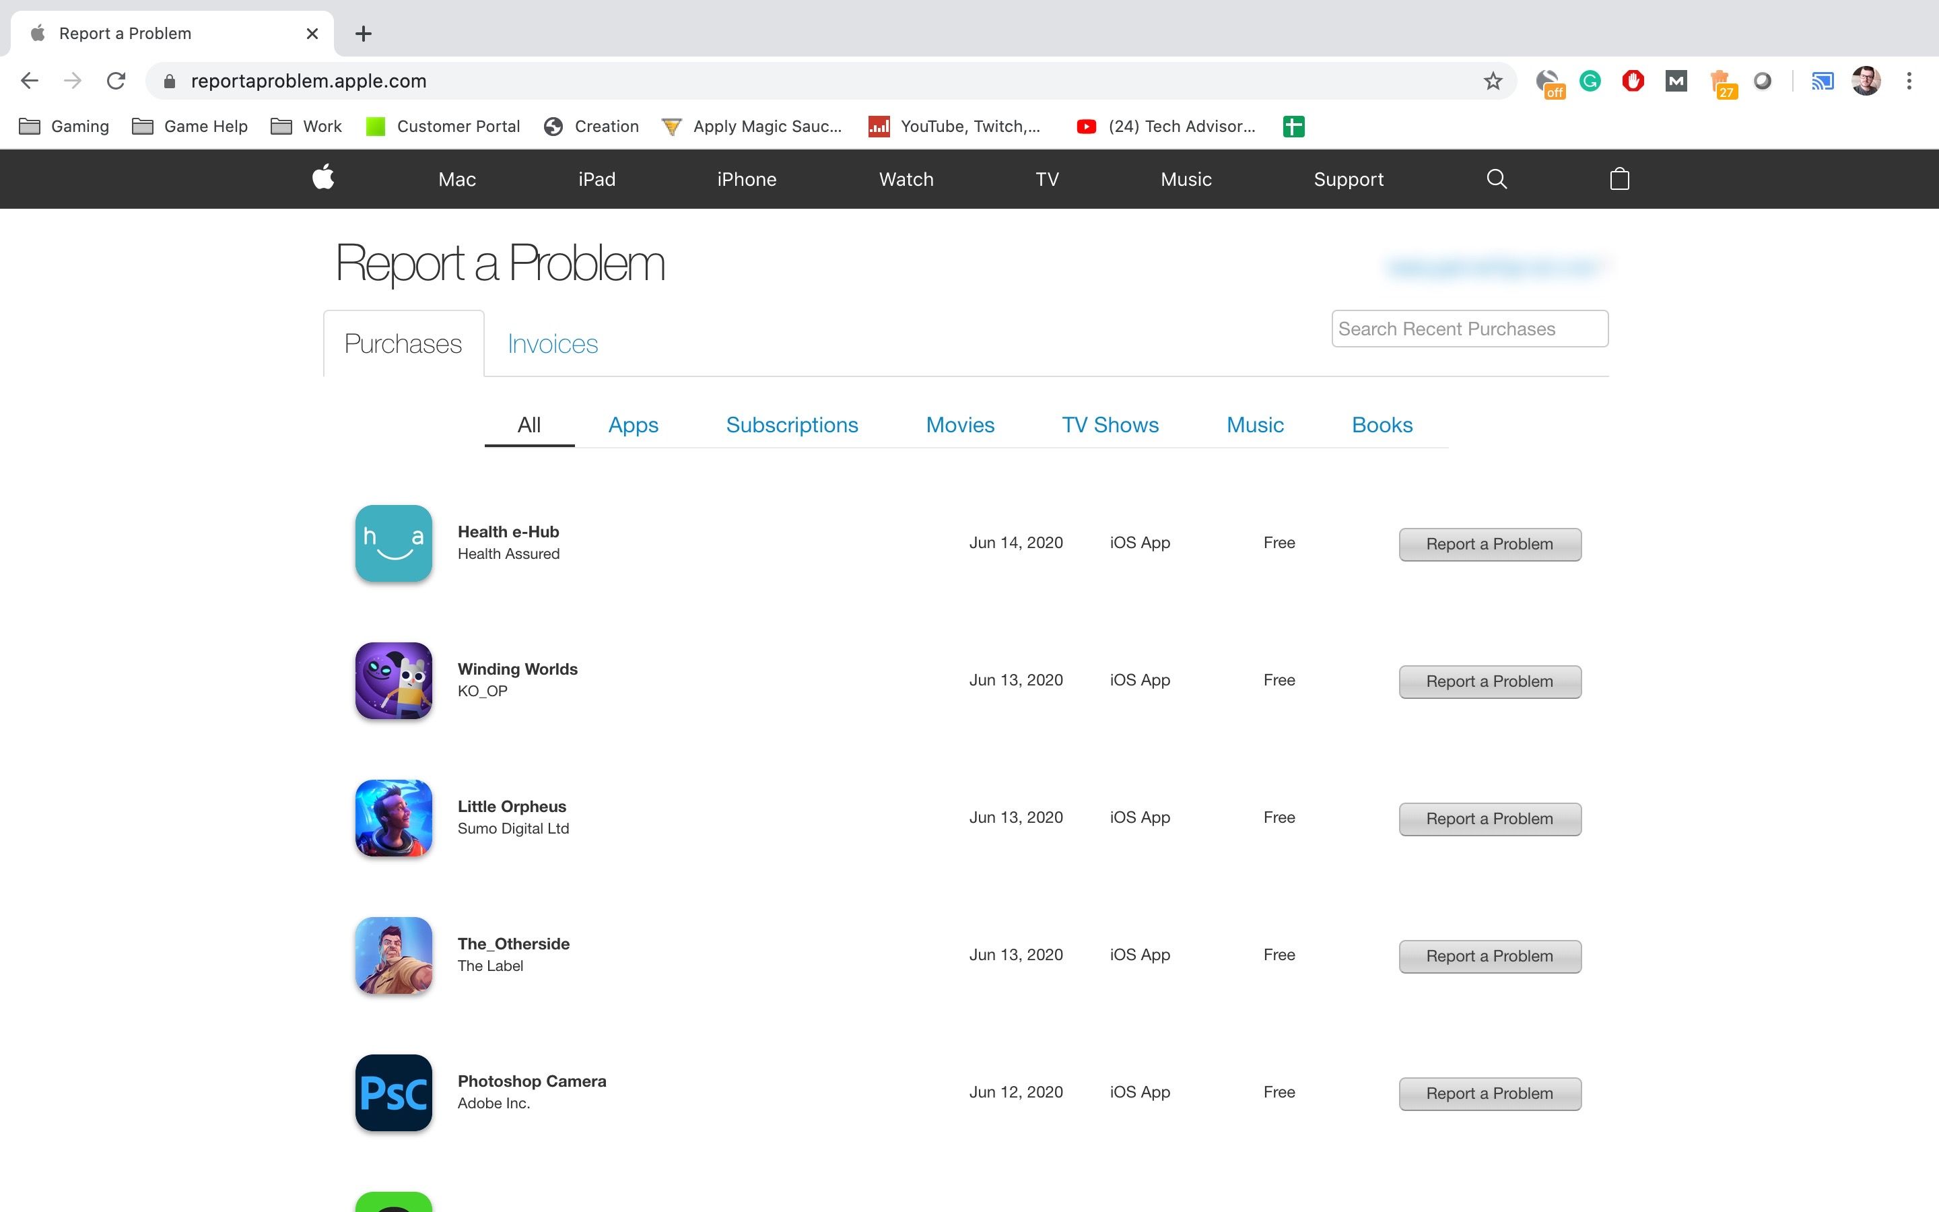The image size is (1939, 1212).
Task: Expand the Work bookmarks folder
Action: [306, 127]
